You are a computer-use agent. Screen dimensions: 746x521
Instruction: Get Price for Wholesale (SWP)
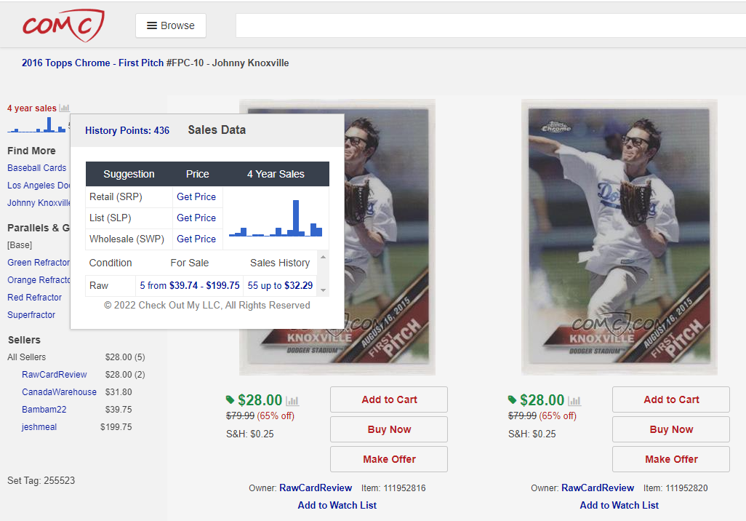coord(196,239)
